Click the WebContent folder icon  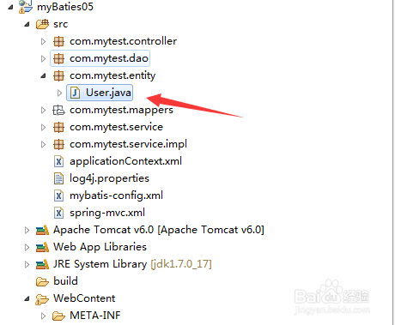[x=42, y=299]
